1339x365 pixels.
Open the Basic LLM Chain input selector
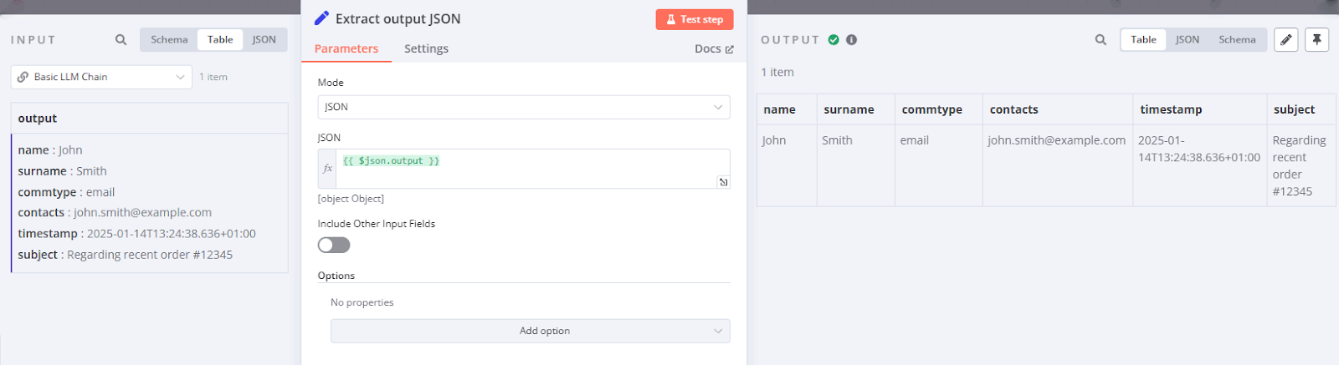101,77
